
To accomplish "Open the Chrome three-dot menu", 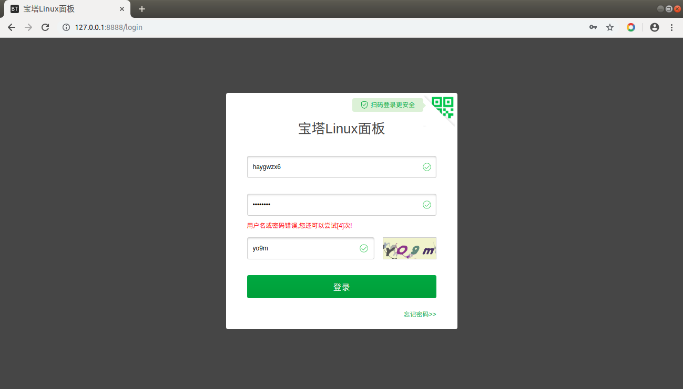I will [x=671, y=27].
